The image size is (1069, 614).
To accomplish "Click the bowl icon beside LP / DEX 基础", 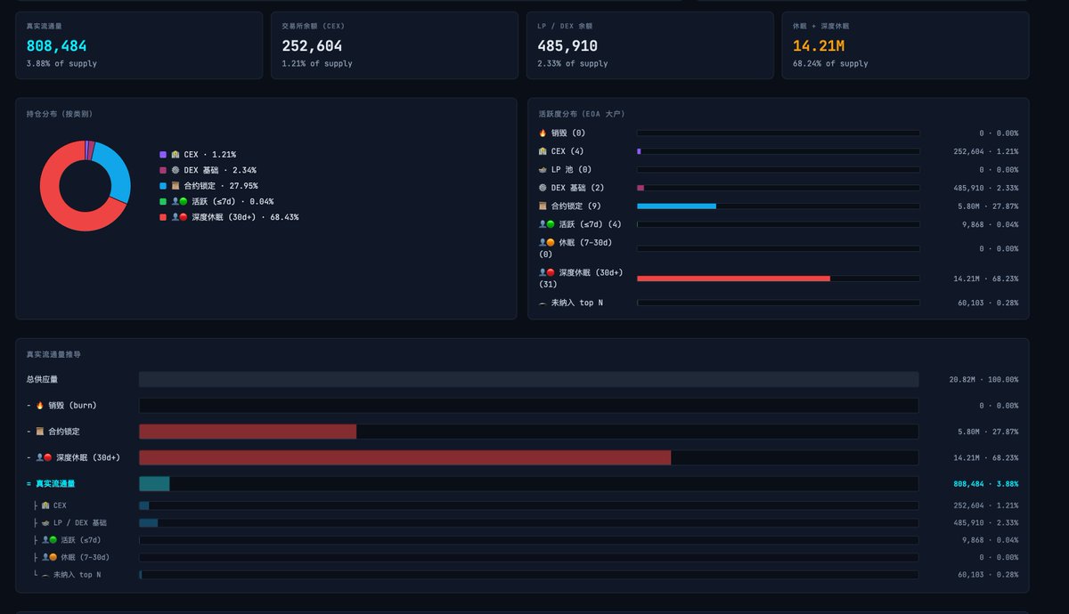I will tap(45, 522).
